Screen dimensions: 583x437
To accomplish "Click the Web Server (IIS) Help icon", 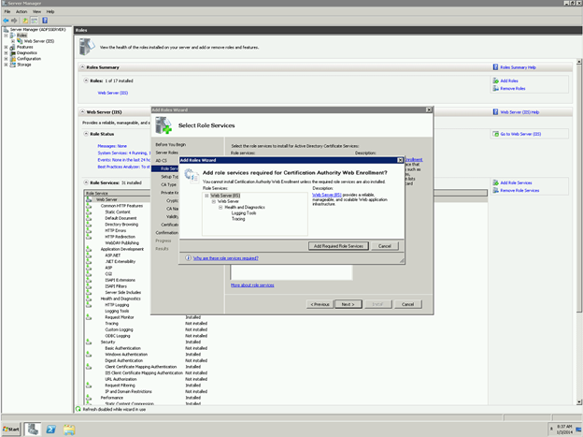I will 495,111.
